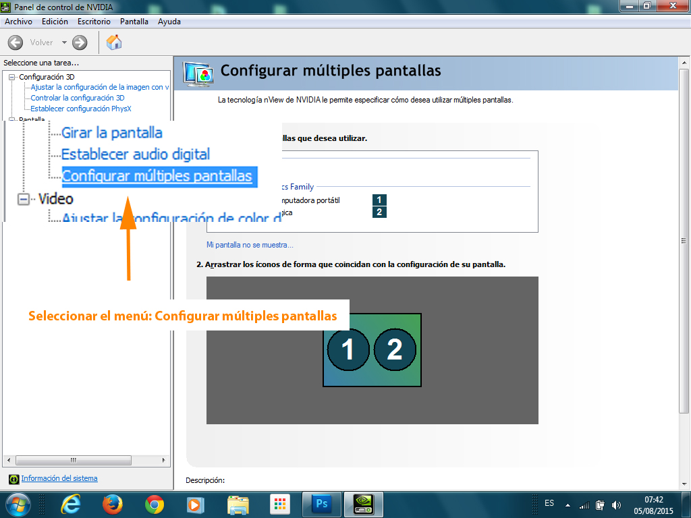This screenshot has width=691, height=518.
Task: Click the tree panel horizontal scrollbar thumb
Action: point(74,460)
